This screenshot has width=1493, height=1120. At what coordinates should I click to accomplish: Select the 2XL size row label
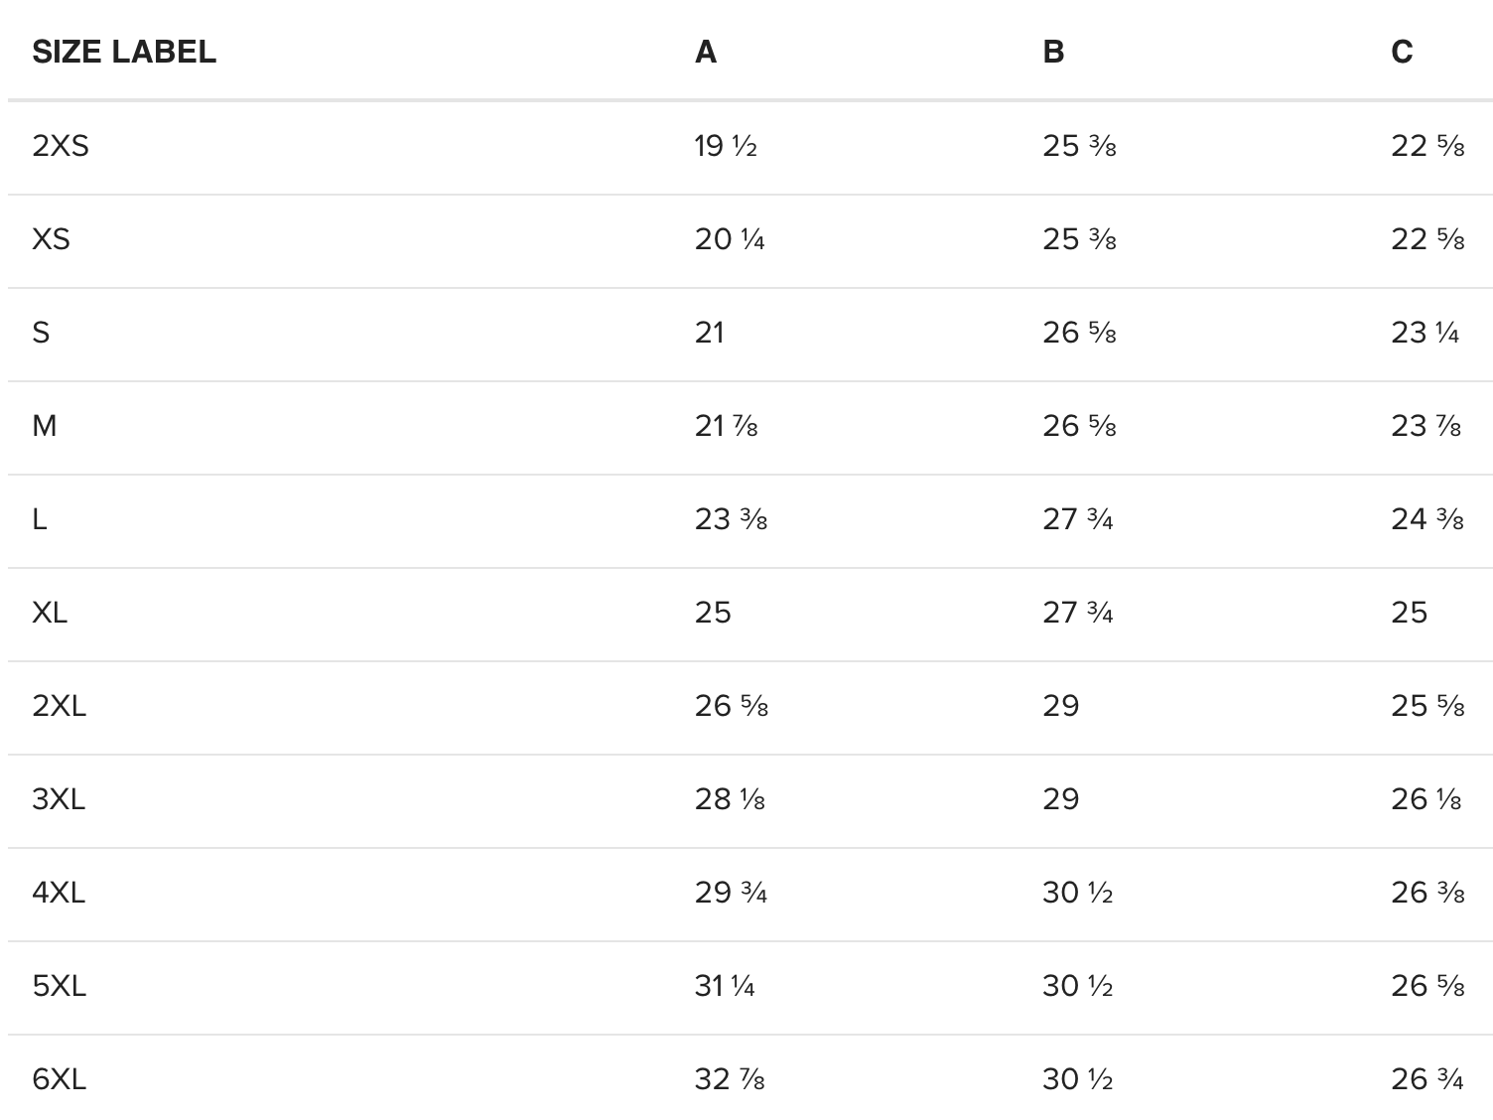[60, 706]
